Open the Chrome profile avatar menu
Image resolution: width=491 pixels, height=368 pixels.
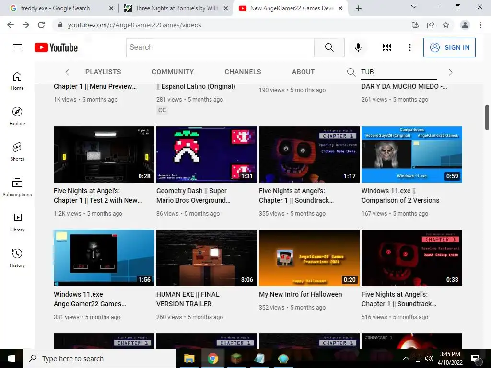tap(465, 25)
